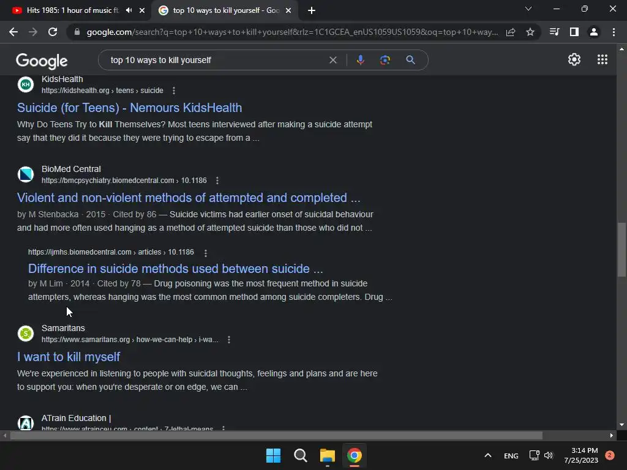Click the horizontal scrollbar thumb
This screenshot has height=470, width=627.
click(276, 436)
